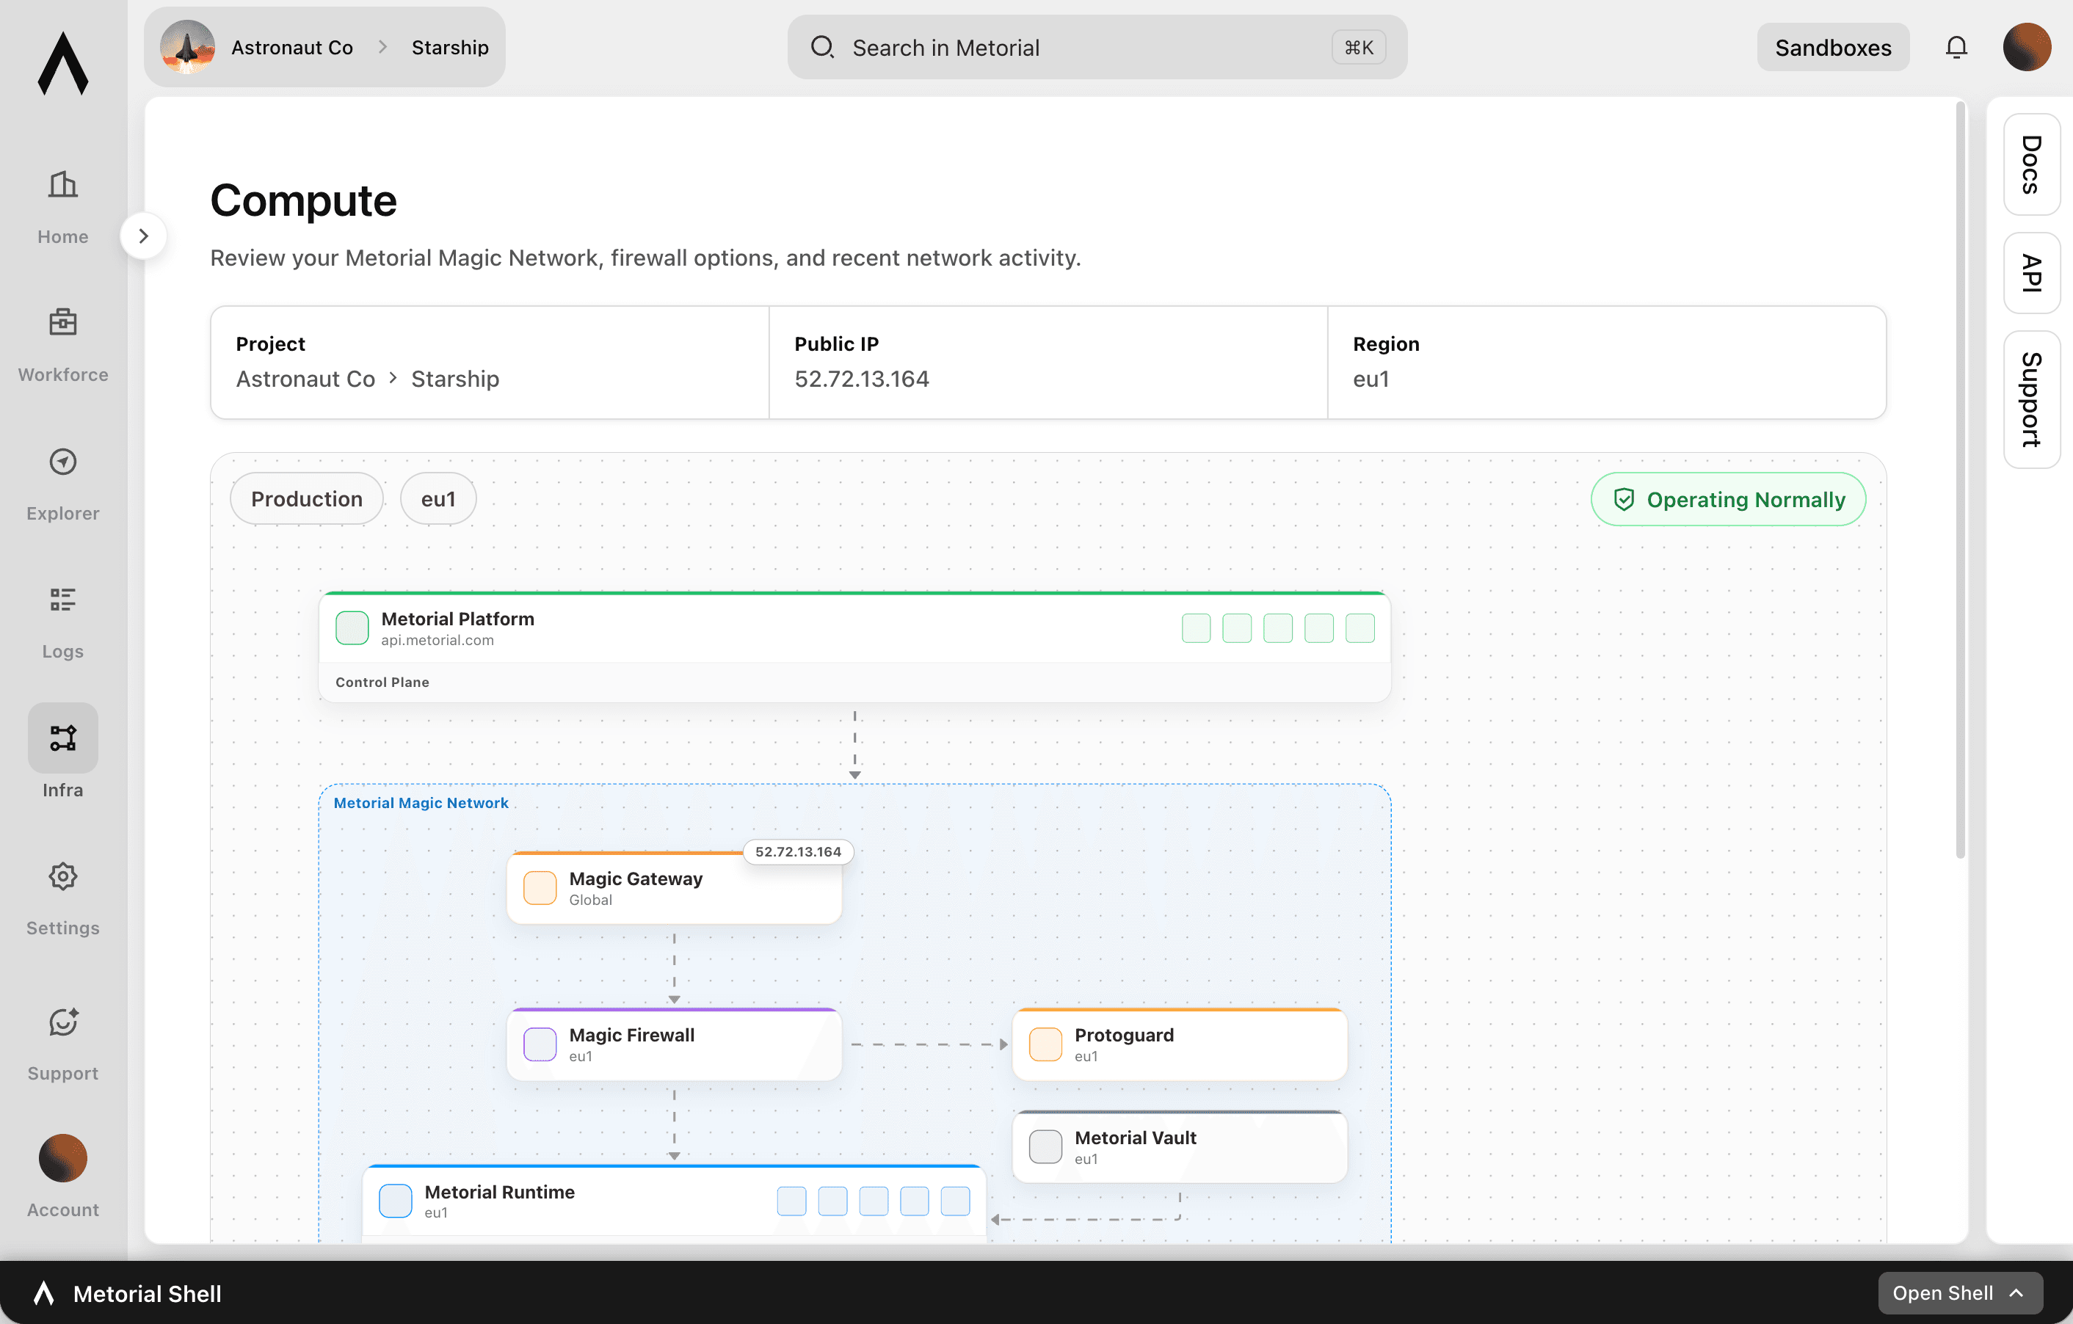Select the Magic Gateway node icon
2073x1324 pixels.
[540, 887]
